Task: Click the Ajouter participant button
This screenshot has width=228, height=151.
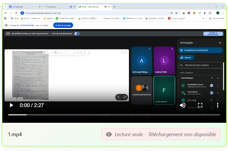Action: (186, 58)
